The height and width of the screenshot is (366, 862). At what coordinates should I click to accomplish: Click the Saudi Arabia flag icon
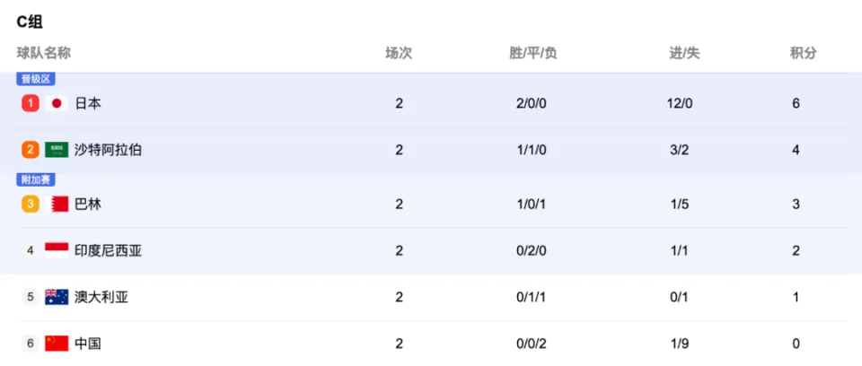click(x=57, y=150)
